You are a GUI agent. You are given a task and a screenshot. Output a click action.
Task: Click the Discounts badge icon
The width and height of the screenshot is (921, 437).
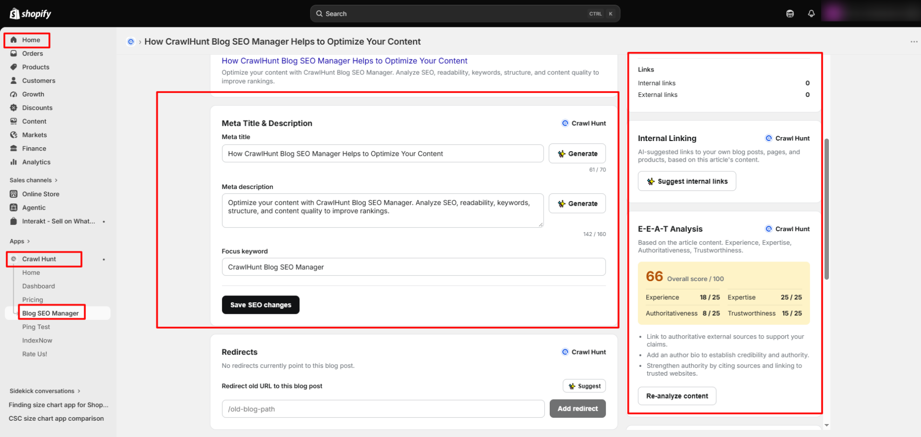13,107
